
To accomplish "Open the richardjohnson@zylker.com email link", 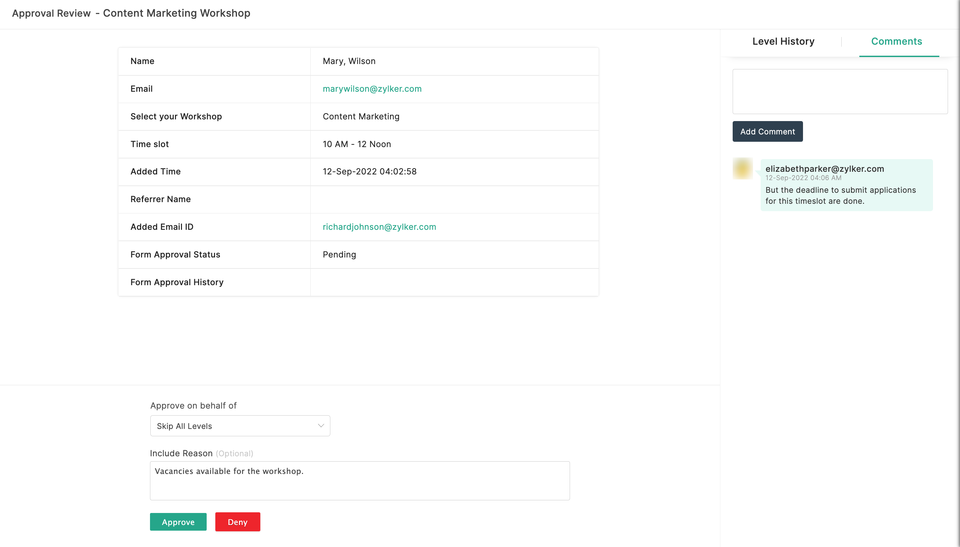I will (x=379, y=227).
